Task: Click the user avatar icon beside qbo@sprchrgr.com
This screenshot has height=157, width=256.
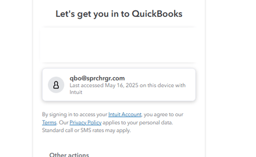Action: [56, 85]
